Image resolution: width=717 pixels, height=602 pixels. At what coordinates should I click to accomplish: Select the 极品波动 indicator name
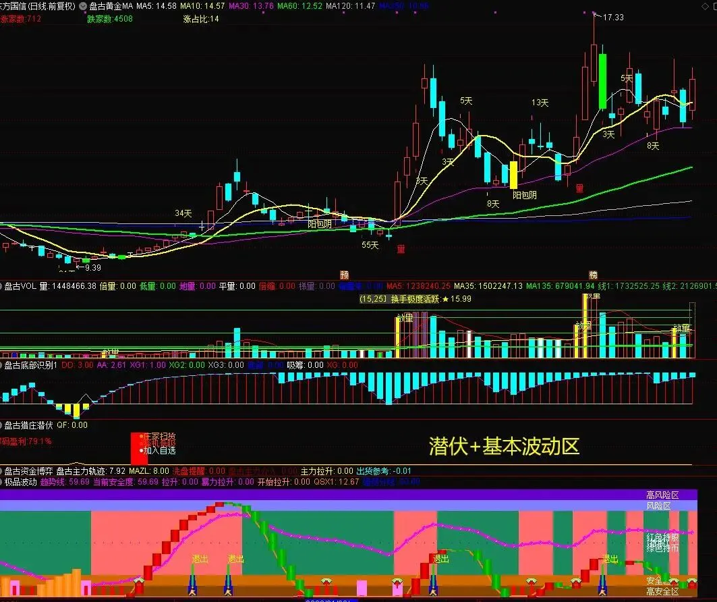21,482
